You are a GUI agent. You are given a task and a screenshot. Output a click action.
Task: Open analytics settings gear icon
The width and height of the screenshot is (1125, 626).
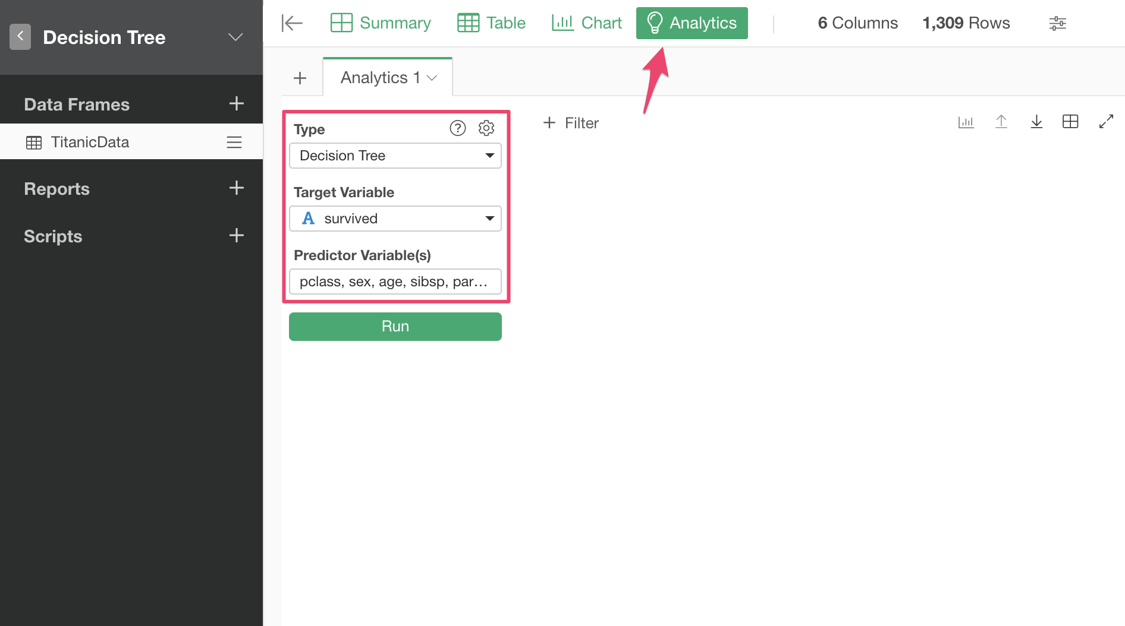click(x=486, y=128)
